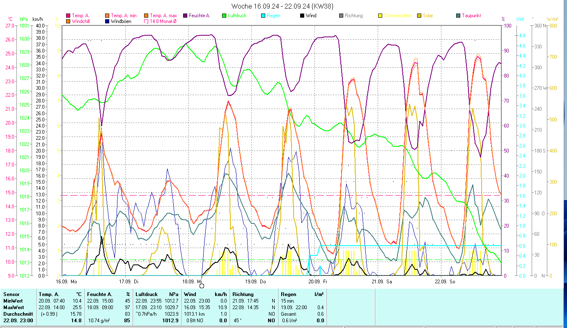Click the 14.8 Monat-Ø legend label
567x328 pixels.
(x=164, y=21)
